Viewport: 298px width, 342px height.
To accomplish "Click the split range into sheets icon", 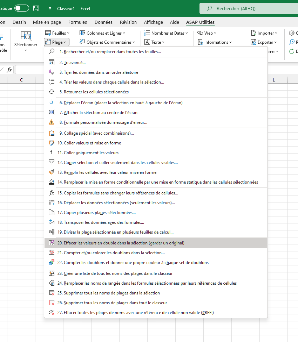I will 52,232.
